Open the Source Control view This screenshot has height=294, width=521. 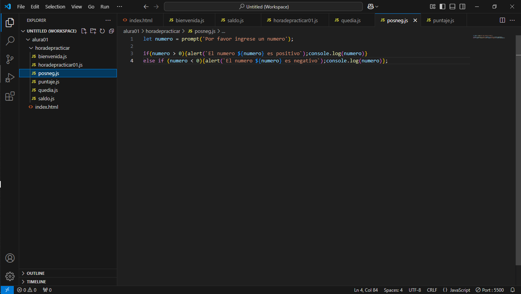tap(10, 59)
